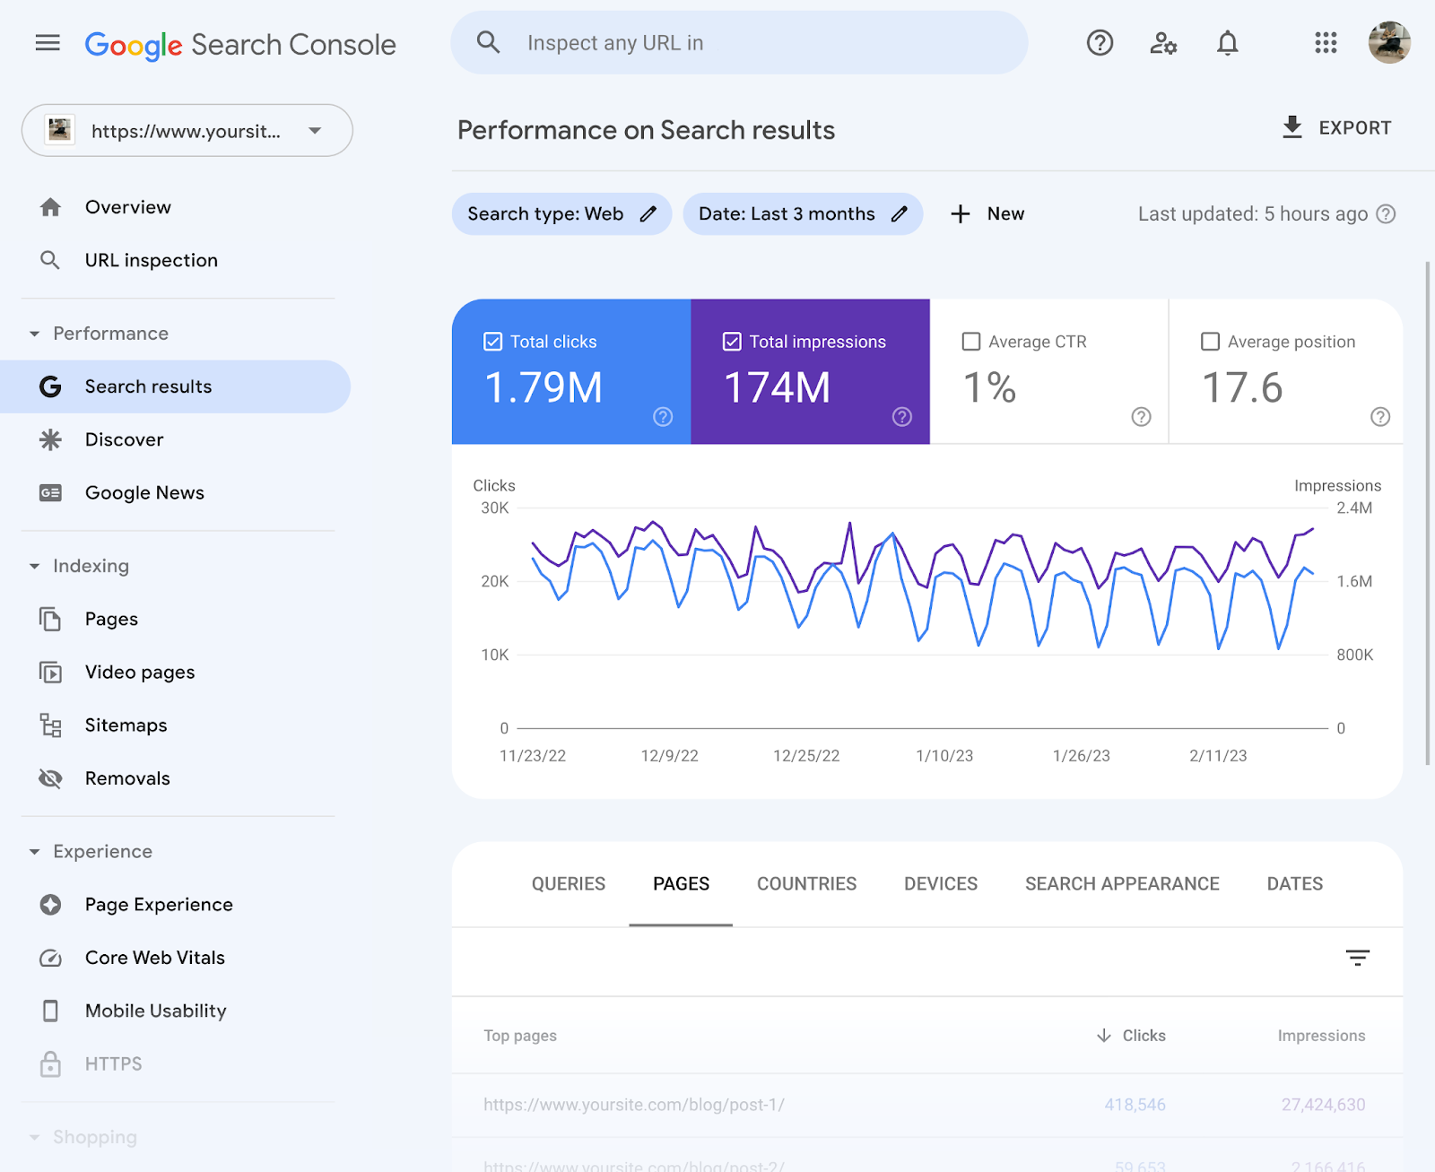Viewport: 1435px width, 1172px height.
Task: Open the hamburger main menu
Action: coord(48,43)
